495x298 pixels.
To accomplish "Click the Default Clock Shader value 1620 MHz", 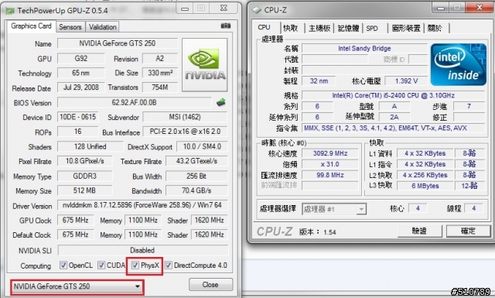I will 210,235.
